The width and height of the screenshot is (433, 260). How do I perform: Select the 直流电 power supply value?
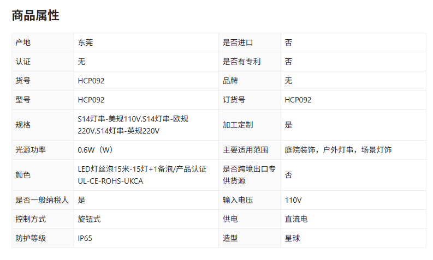click(296, 219)
